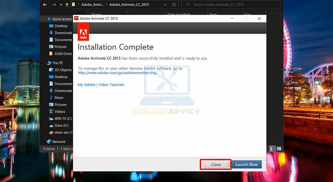Click folder icon in address bar
This screenshot has height=182, width=333.
click(74, 4)
